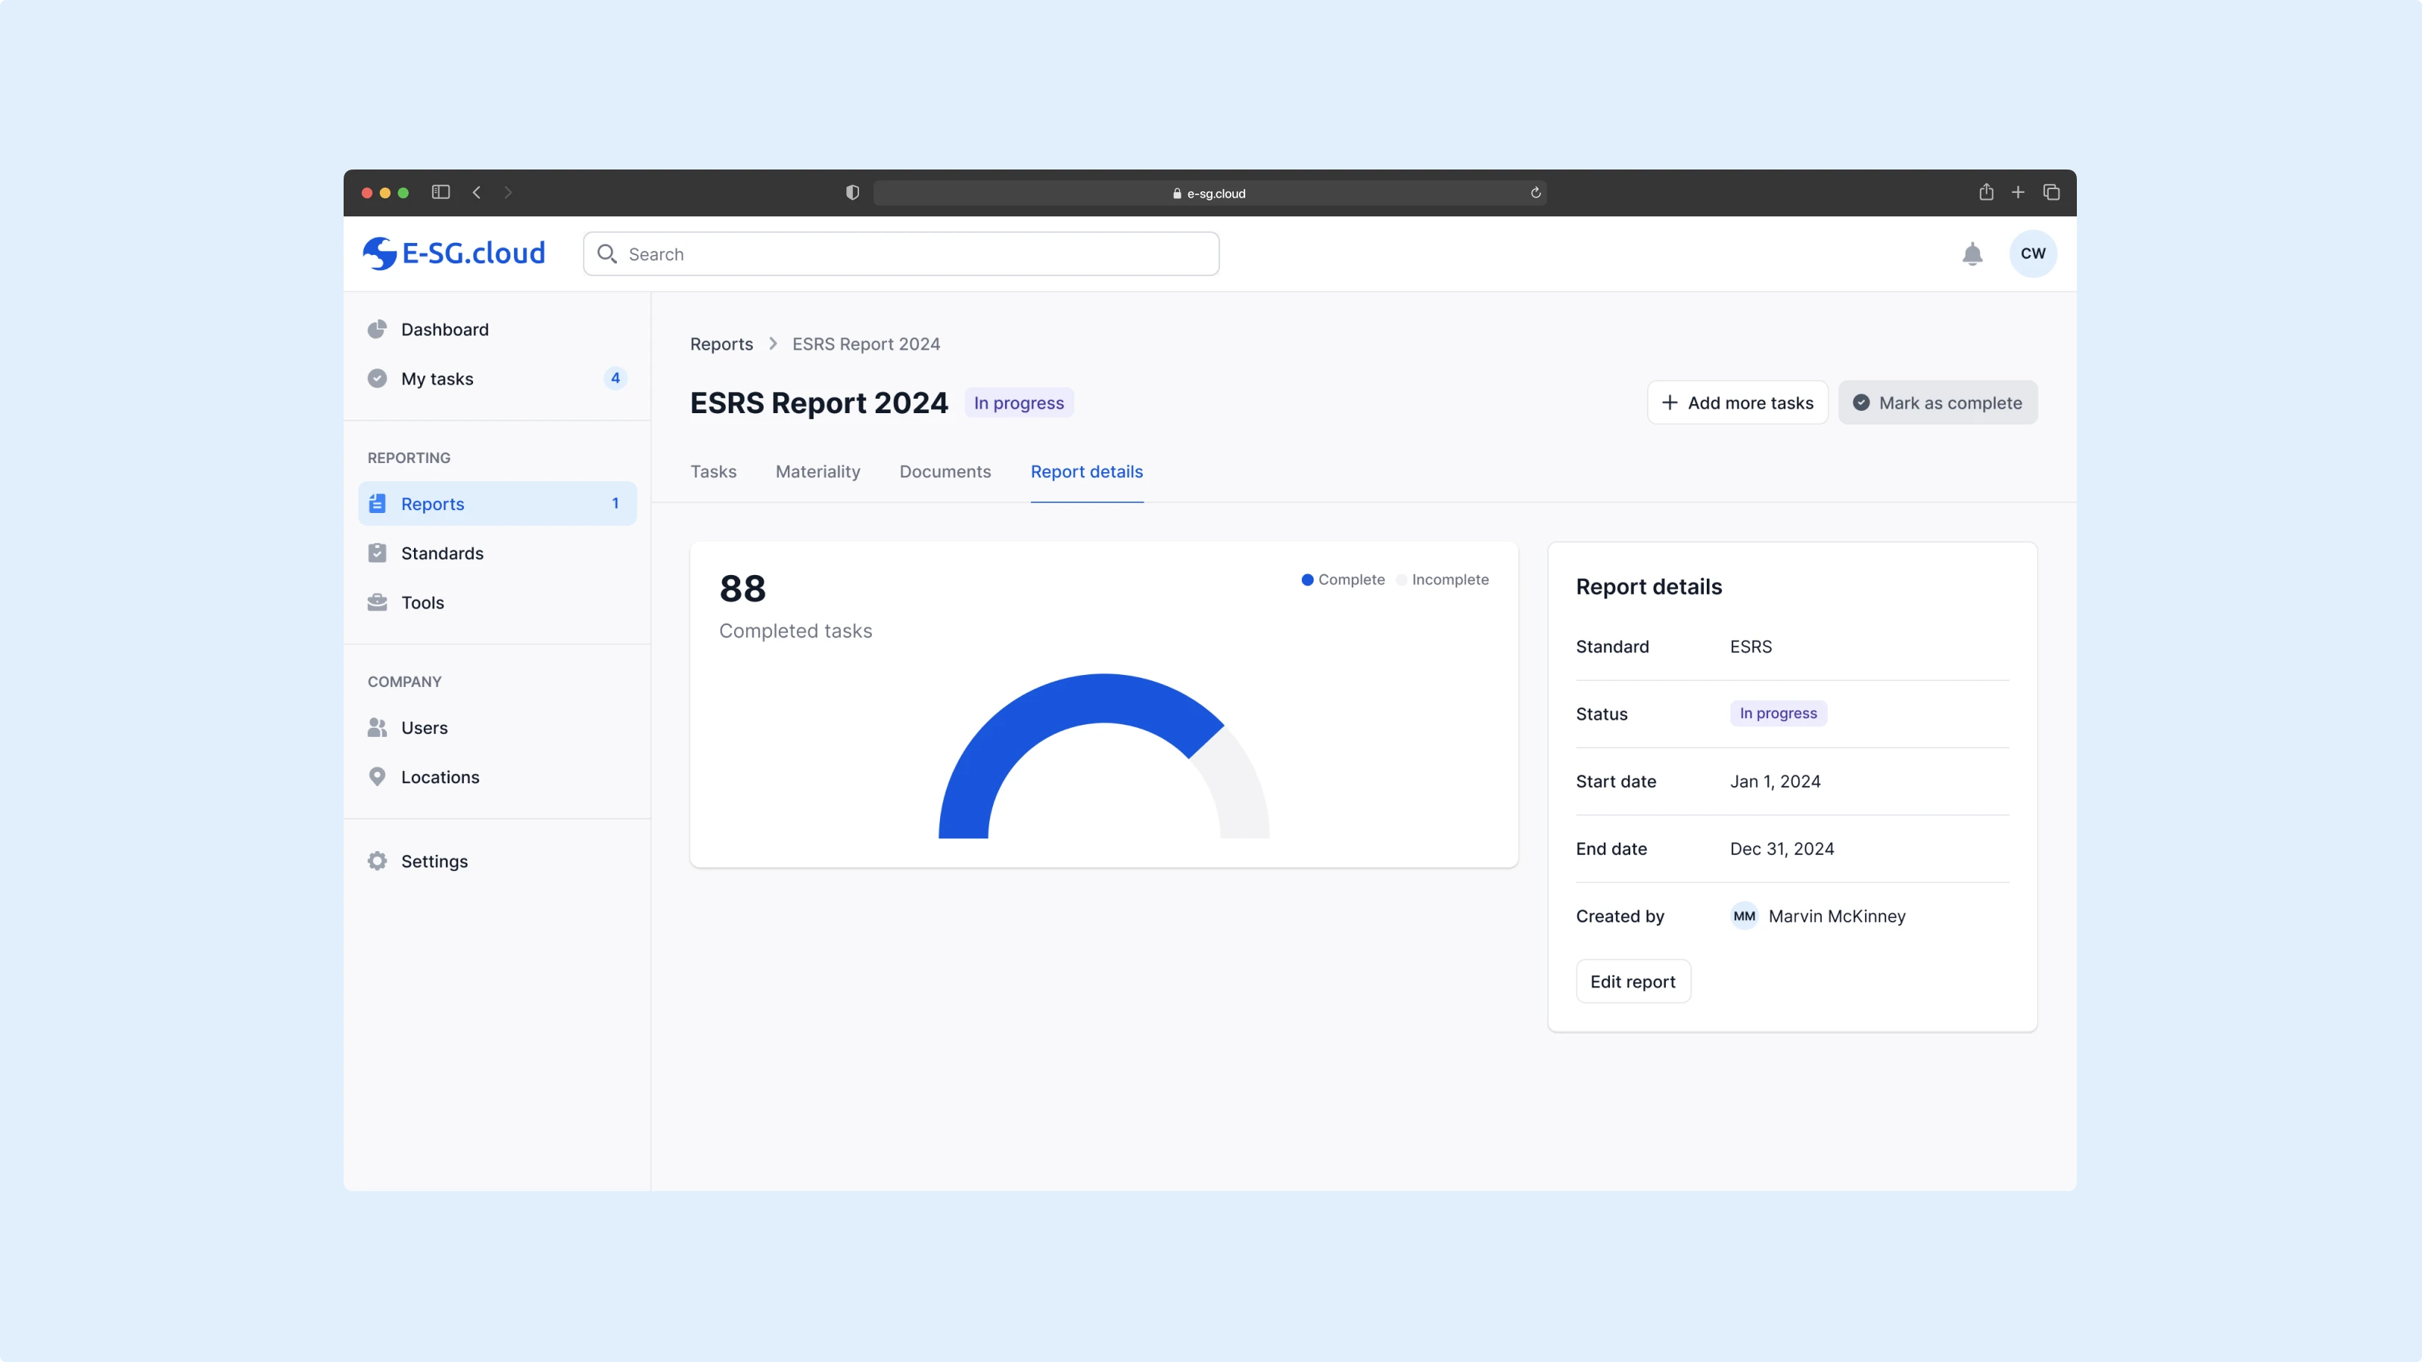Switch to the Materiality tab
2422x1362 pixels.
tap(817, 472)
